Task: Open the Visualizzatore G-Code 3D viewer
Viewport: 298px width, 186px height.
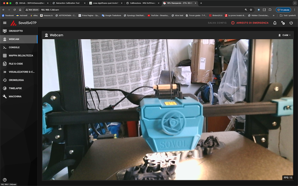Action: coord(21,72)
